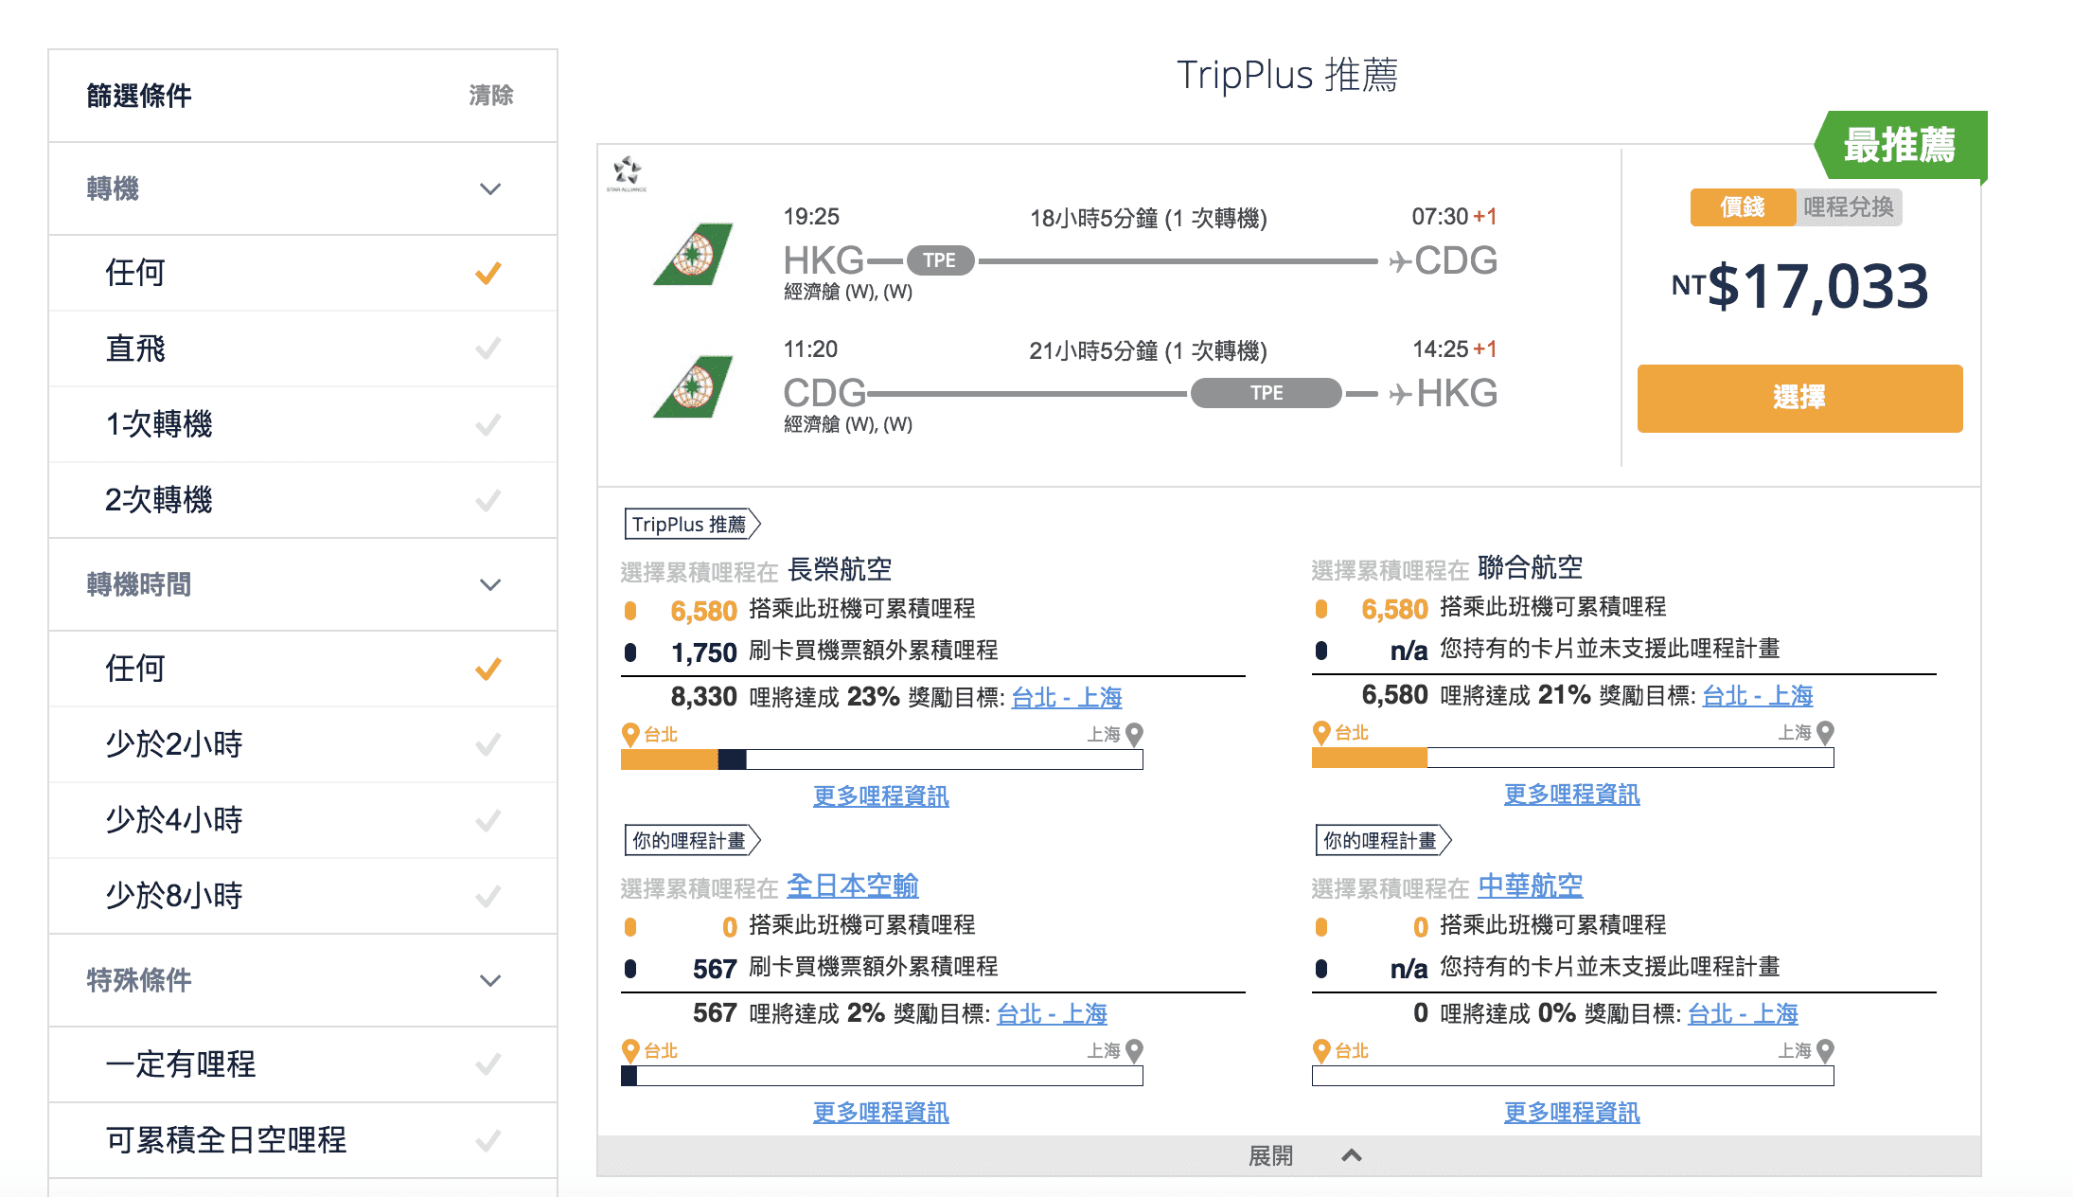Screen dimensions: 2073x1197
Task: Collapse the 轉機時間 filter section
Action: point(490,585)
